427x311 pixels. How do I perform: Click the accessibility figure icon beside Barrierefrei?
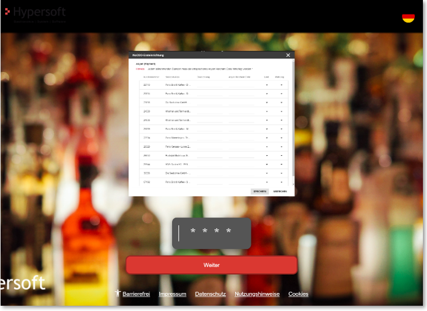click(x=118, y=293)
